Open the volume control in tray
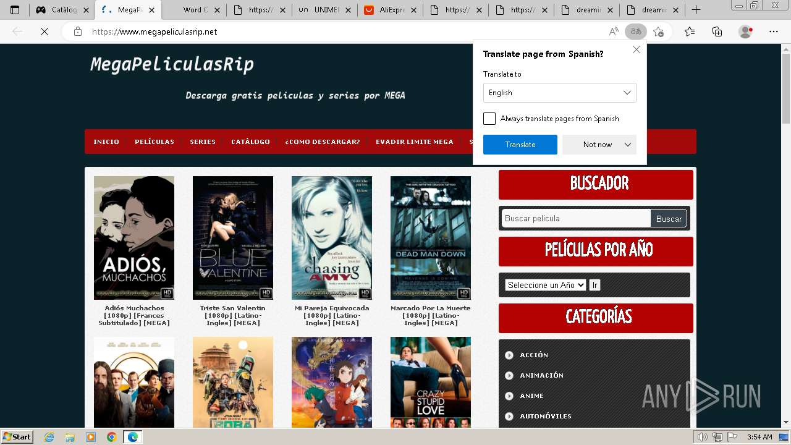 point(703,437)
